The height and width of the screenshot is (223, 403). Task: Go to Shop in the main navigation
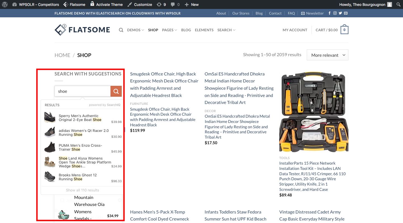pos(153,30)
